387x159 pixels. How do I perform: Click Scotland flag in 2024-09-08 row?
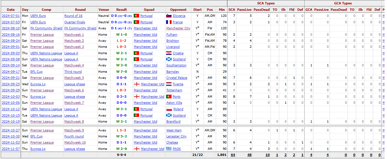[x=169, y=59]
